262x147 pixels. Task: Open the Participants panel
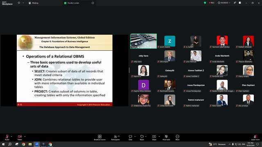[x=115, y=138]
